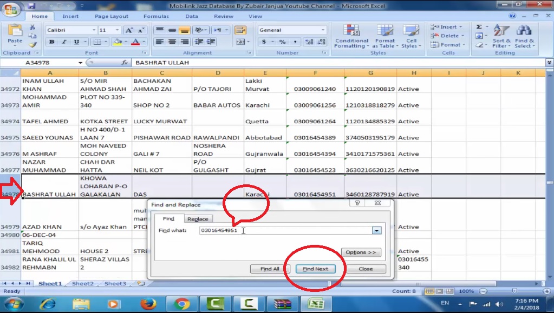Click the zoom slider in the status bar

point(514,291)
